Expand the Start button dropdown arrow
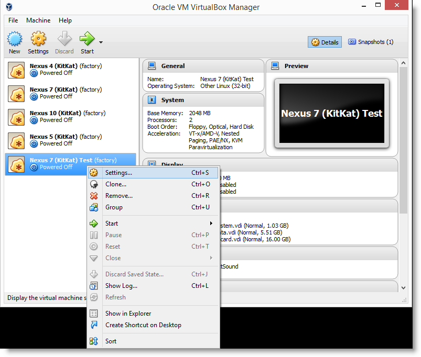 point(101,42)
